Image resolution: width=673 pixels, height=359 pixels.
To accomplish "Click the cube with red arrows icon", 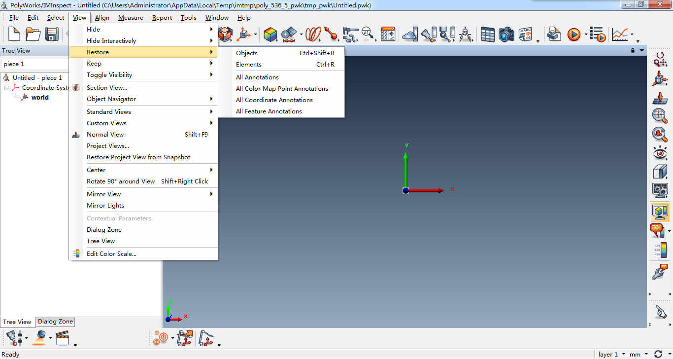I will tap(660, 78).
